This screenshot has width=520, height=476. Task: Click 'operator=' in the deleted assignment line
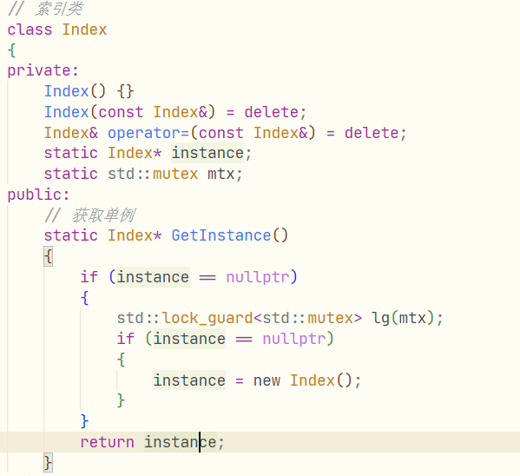coord(148,133)
